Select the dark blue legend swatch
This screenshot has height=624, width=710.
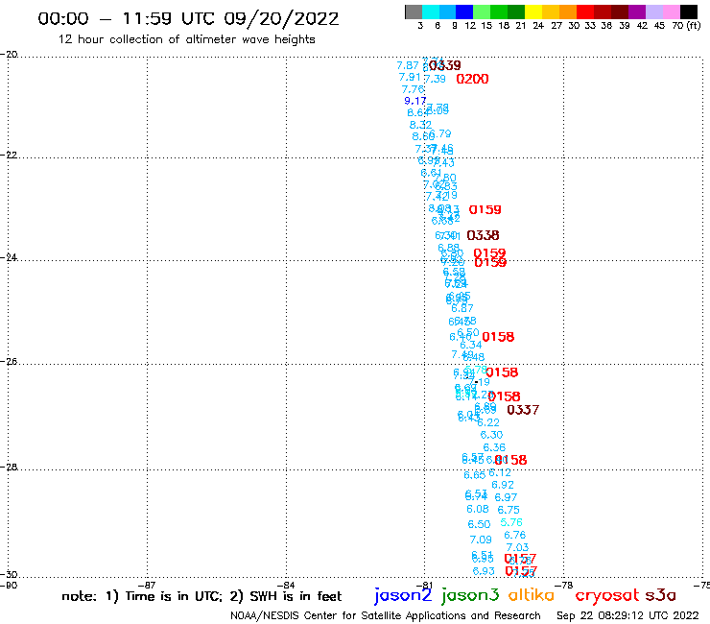[464, 12]
